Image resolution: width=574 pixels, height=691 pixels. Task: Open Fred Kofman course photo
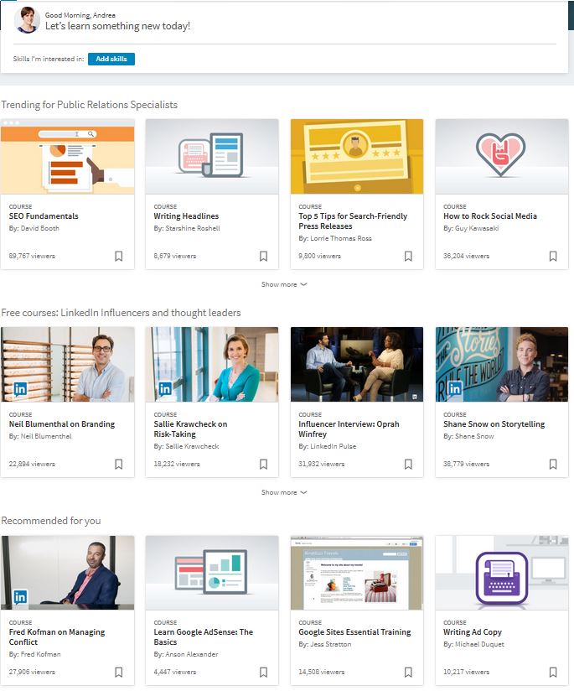point(67,573)
